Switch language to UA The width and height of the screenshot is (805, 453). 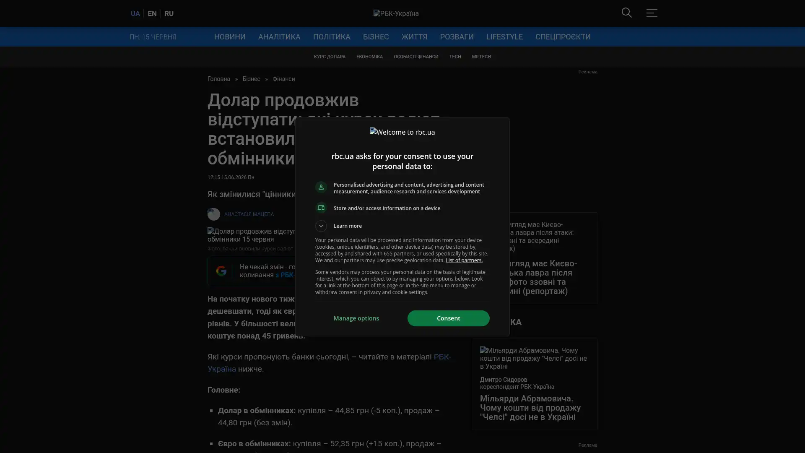tap(135, 13)
